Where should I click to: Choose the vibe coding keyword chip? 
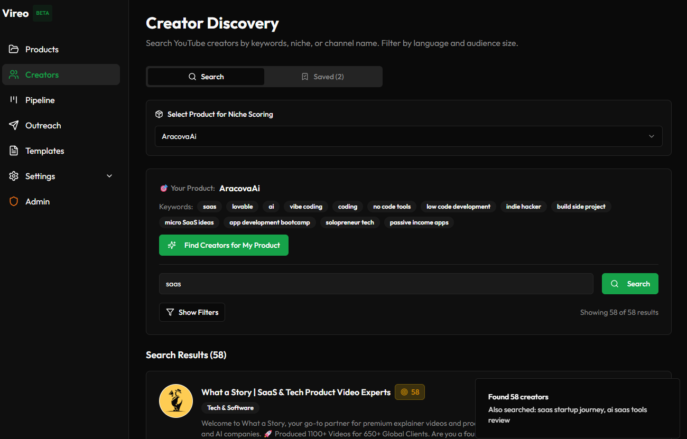tap(306, 207)
